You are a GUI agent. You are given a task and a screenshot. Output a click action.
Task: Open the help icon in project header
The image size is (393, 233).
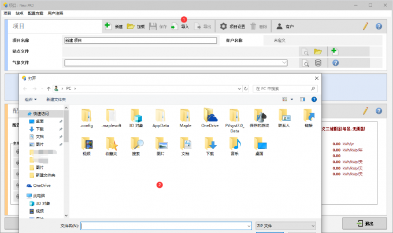[x=379, y=27]
